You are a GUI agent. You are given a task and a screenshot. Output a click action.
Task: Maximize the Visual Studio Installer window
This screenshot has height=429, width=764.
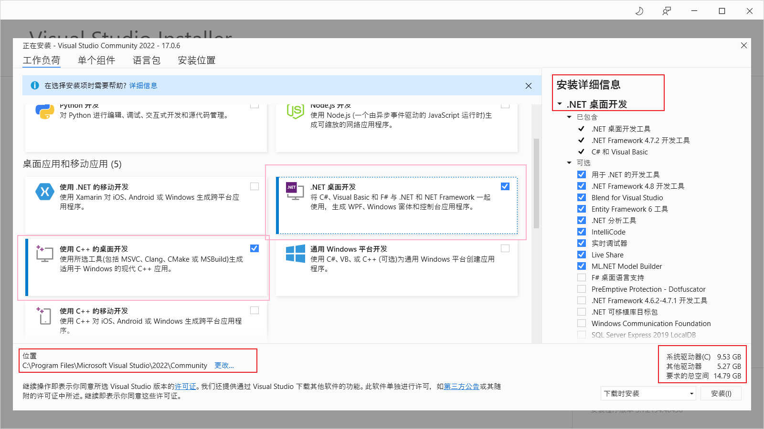click(722, 11)
